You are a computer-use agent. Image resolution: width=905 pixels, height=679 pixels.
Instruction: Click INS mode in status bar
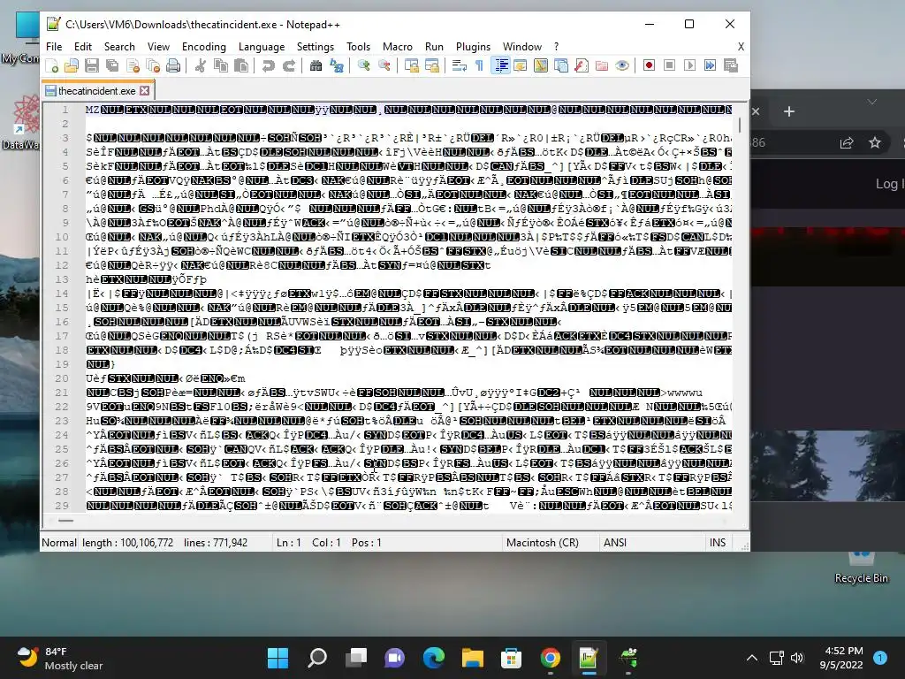click(x=718, y=543)
